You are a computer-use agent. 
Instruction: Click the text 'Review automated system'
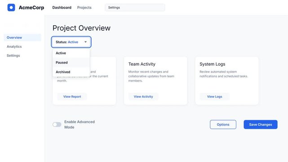click(x=218, y=72)
